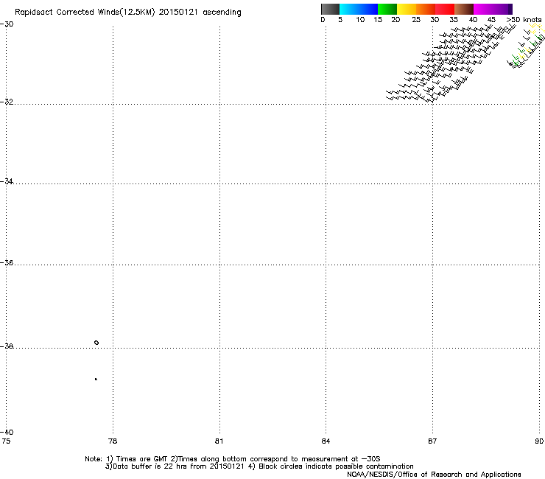This screenshot has height=479, width=545.
Task: Click the orange 25-30 knots color band
Action: (x=426, y=9)
